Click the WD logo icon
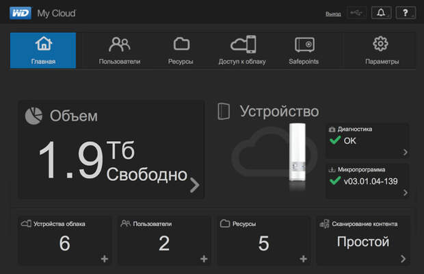The image size is (424, 274). (x=21, y=13)
